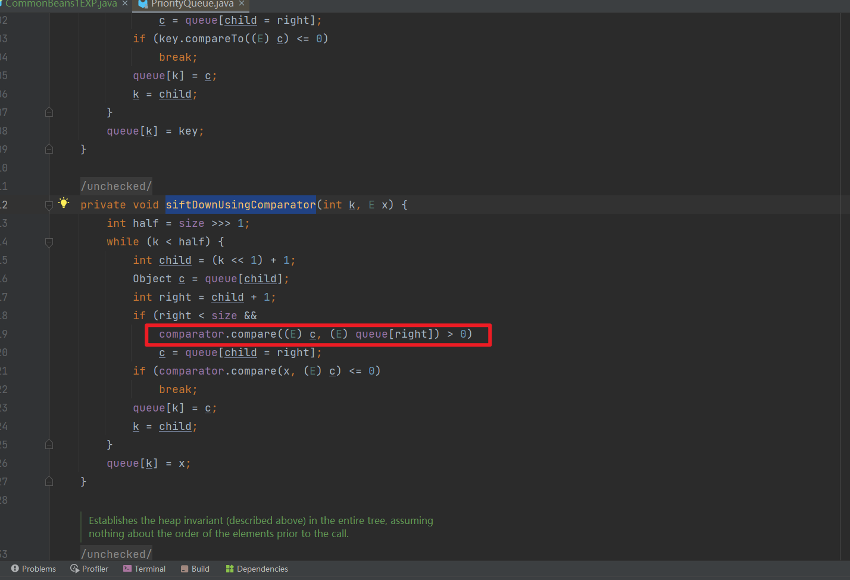Open the Problems tool window
The width and height of the screenshot is (850, 580).
pyautogui.click(x=33, y=569)
